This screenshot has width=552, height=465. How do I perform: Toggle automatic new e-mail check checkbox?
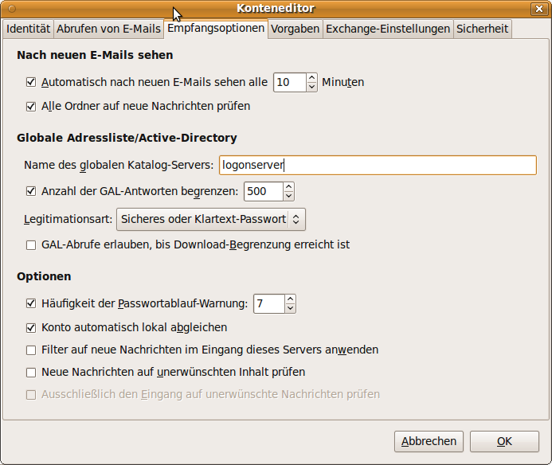point(32,82)
